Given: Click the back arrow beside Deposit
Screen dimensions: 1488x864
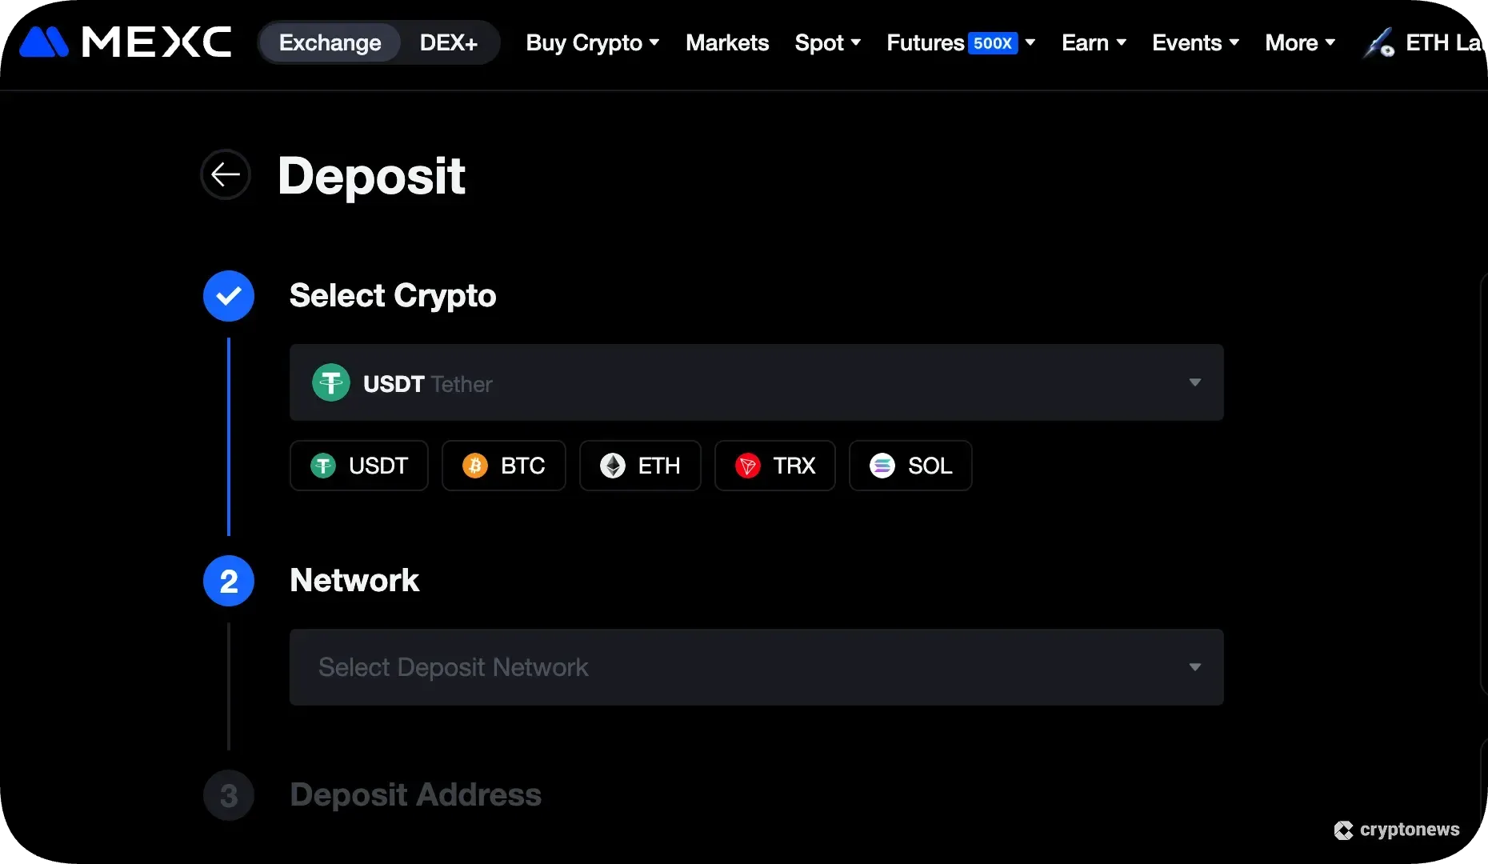Looking at the screenshot, I should (226, 174).
